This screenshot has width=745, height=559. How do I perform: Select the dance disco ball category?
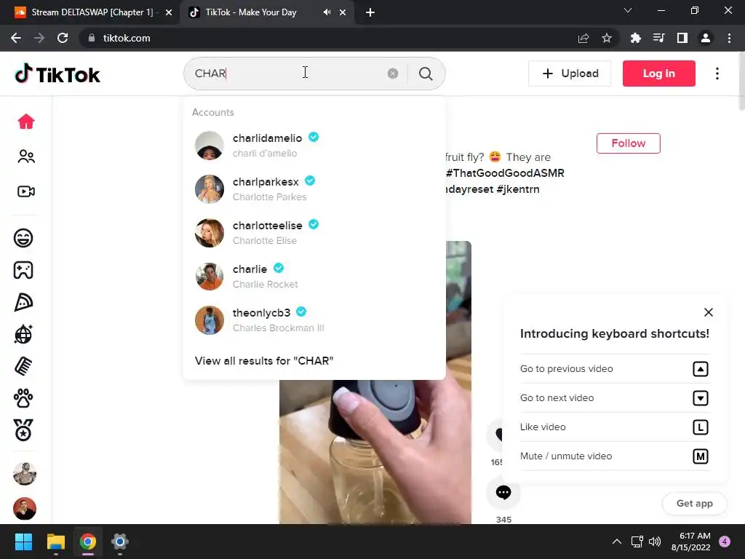23,334
